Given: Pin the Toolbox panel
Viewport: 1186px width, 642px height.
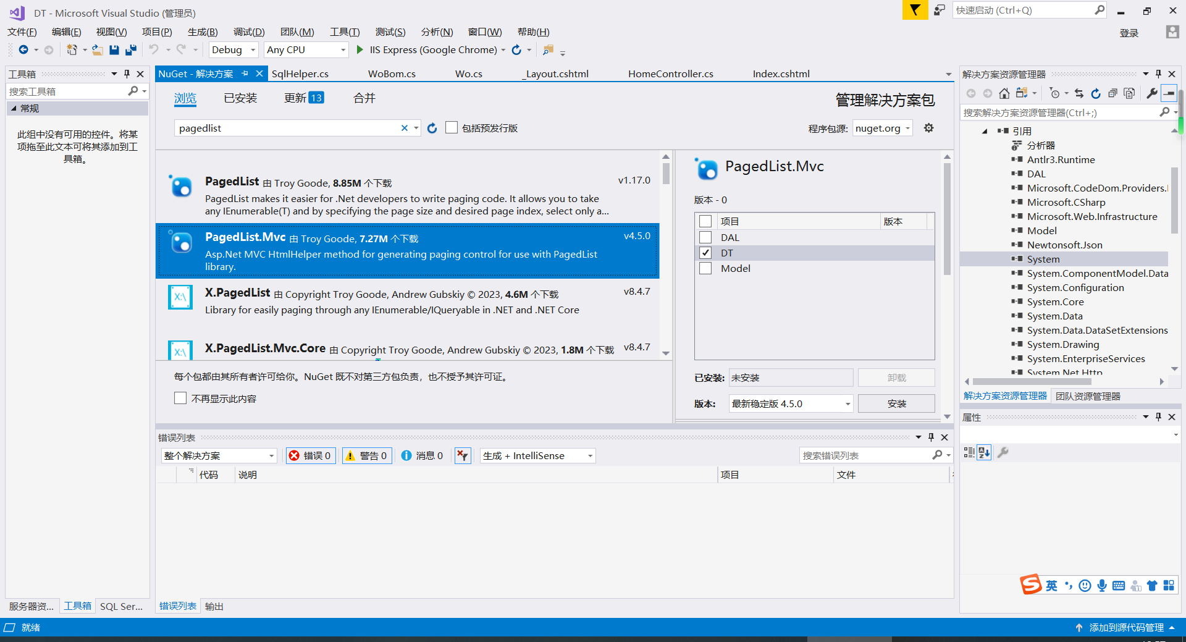Looking at the screenshot, I should click(127, 74).
